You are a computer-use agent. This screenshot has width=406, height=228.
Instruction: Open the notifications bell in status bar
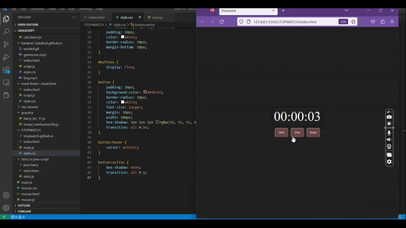click(x=400, y=217)
